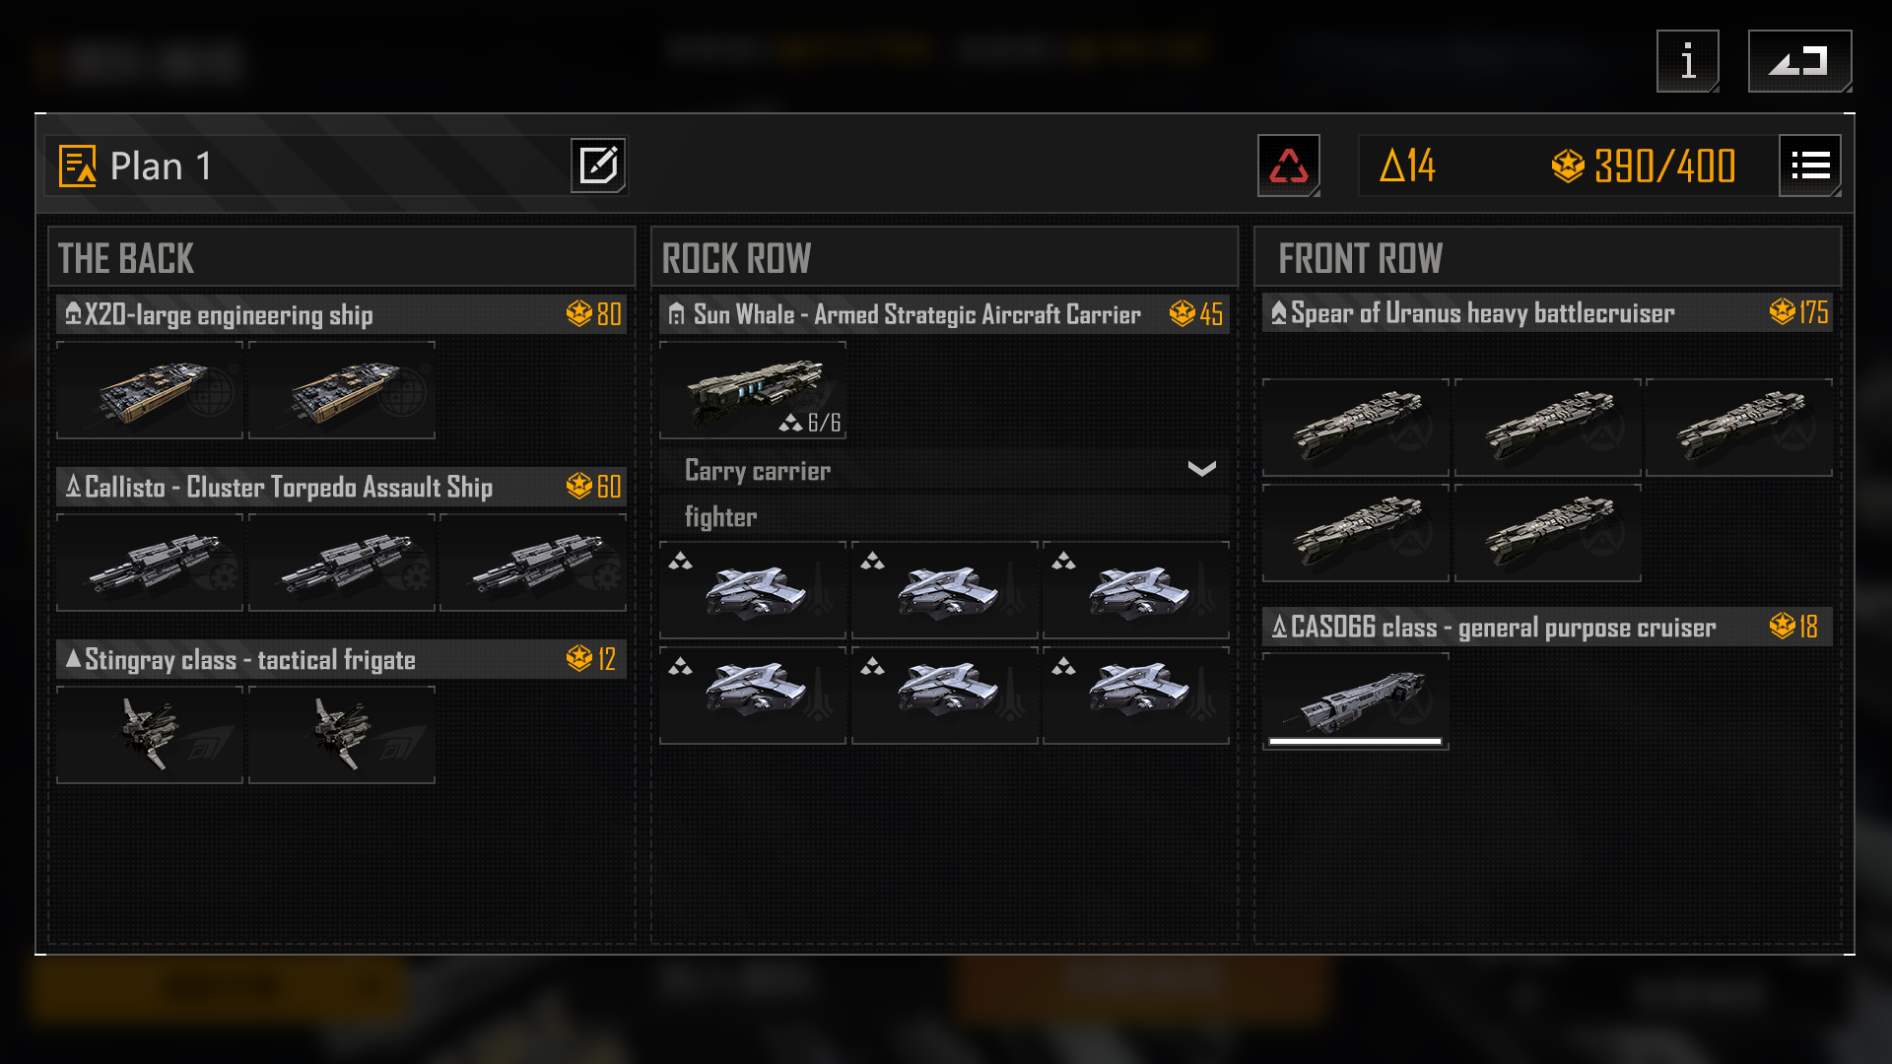Select the fighter category label

[720, 516]
